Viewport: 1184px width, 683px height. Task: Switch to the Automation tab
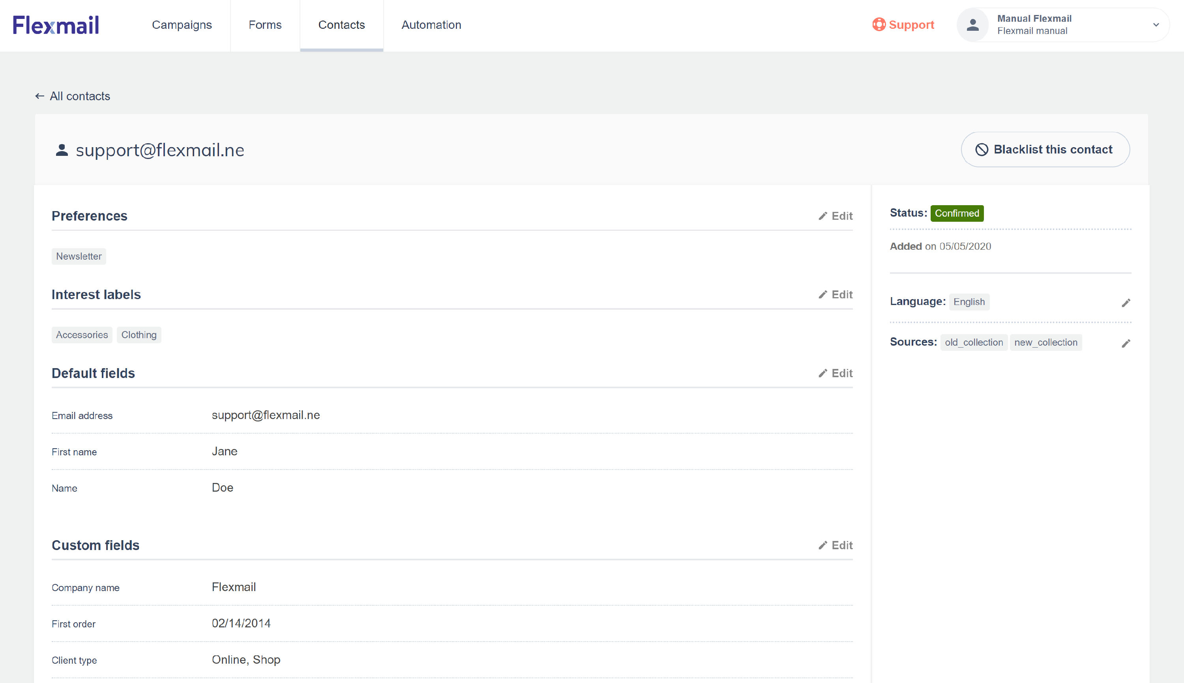(x=431, y=25)
